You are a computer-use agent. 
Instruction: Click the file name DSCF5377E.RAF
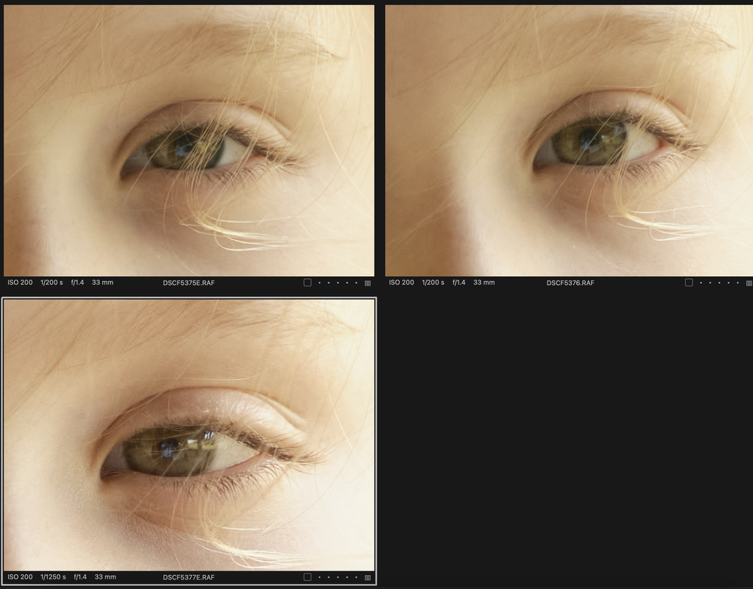(x=188, y=577)
